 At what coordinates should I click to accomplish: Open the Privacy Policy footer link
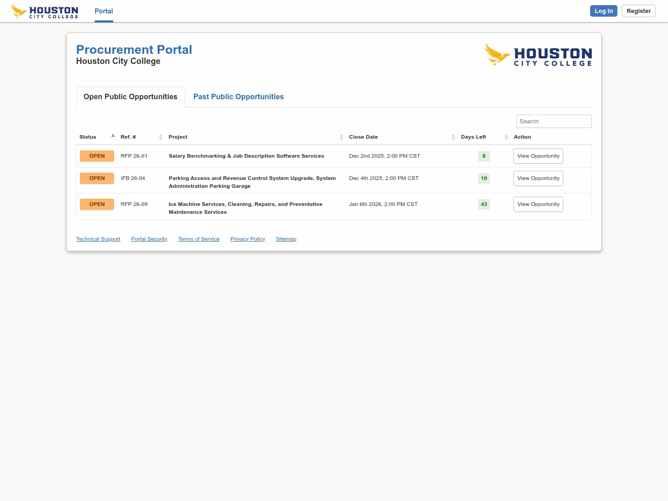pyautogui.click(x=248, y=239)
